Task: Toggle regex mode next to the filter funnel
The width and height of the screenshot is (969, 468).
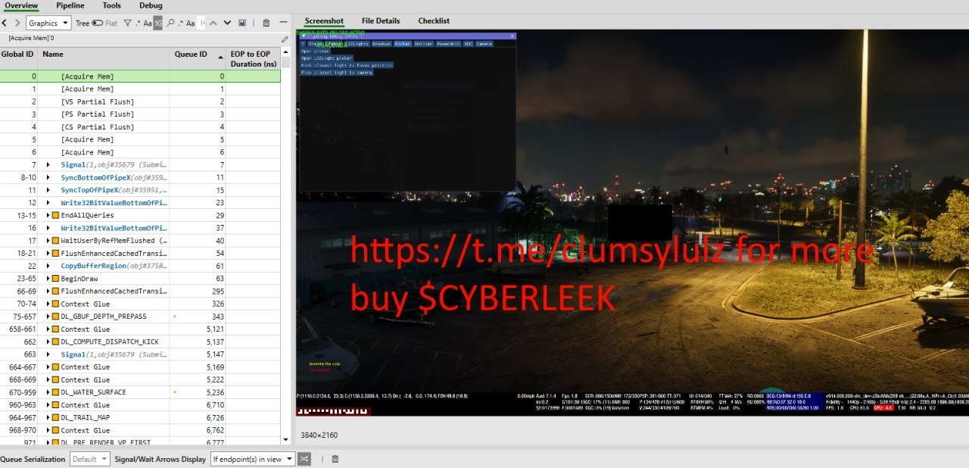Action: 137,23
